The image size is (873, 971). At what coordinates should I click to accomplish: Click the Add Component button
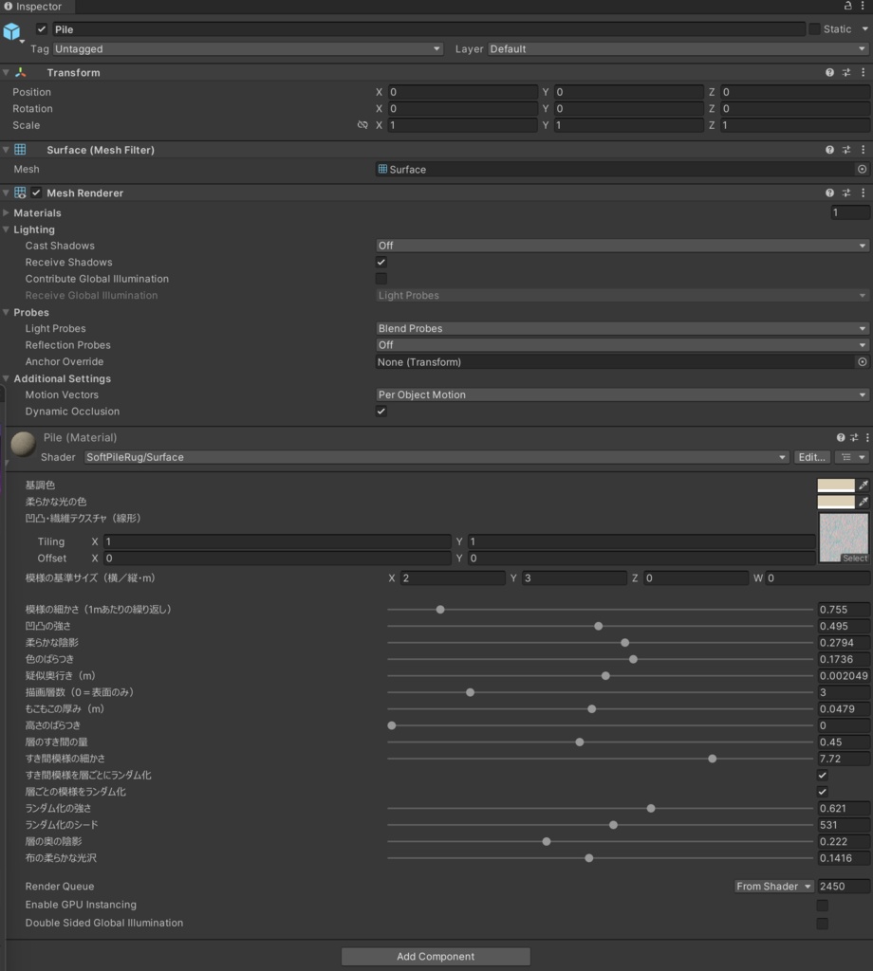tap(436, 956)
